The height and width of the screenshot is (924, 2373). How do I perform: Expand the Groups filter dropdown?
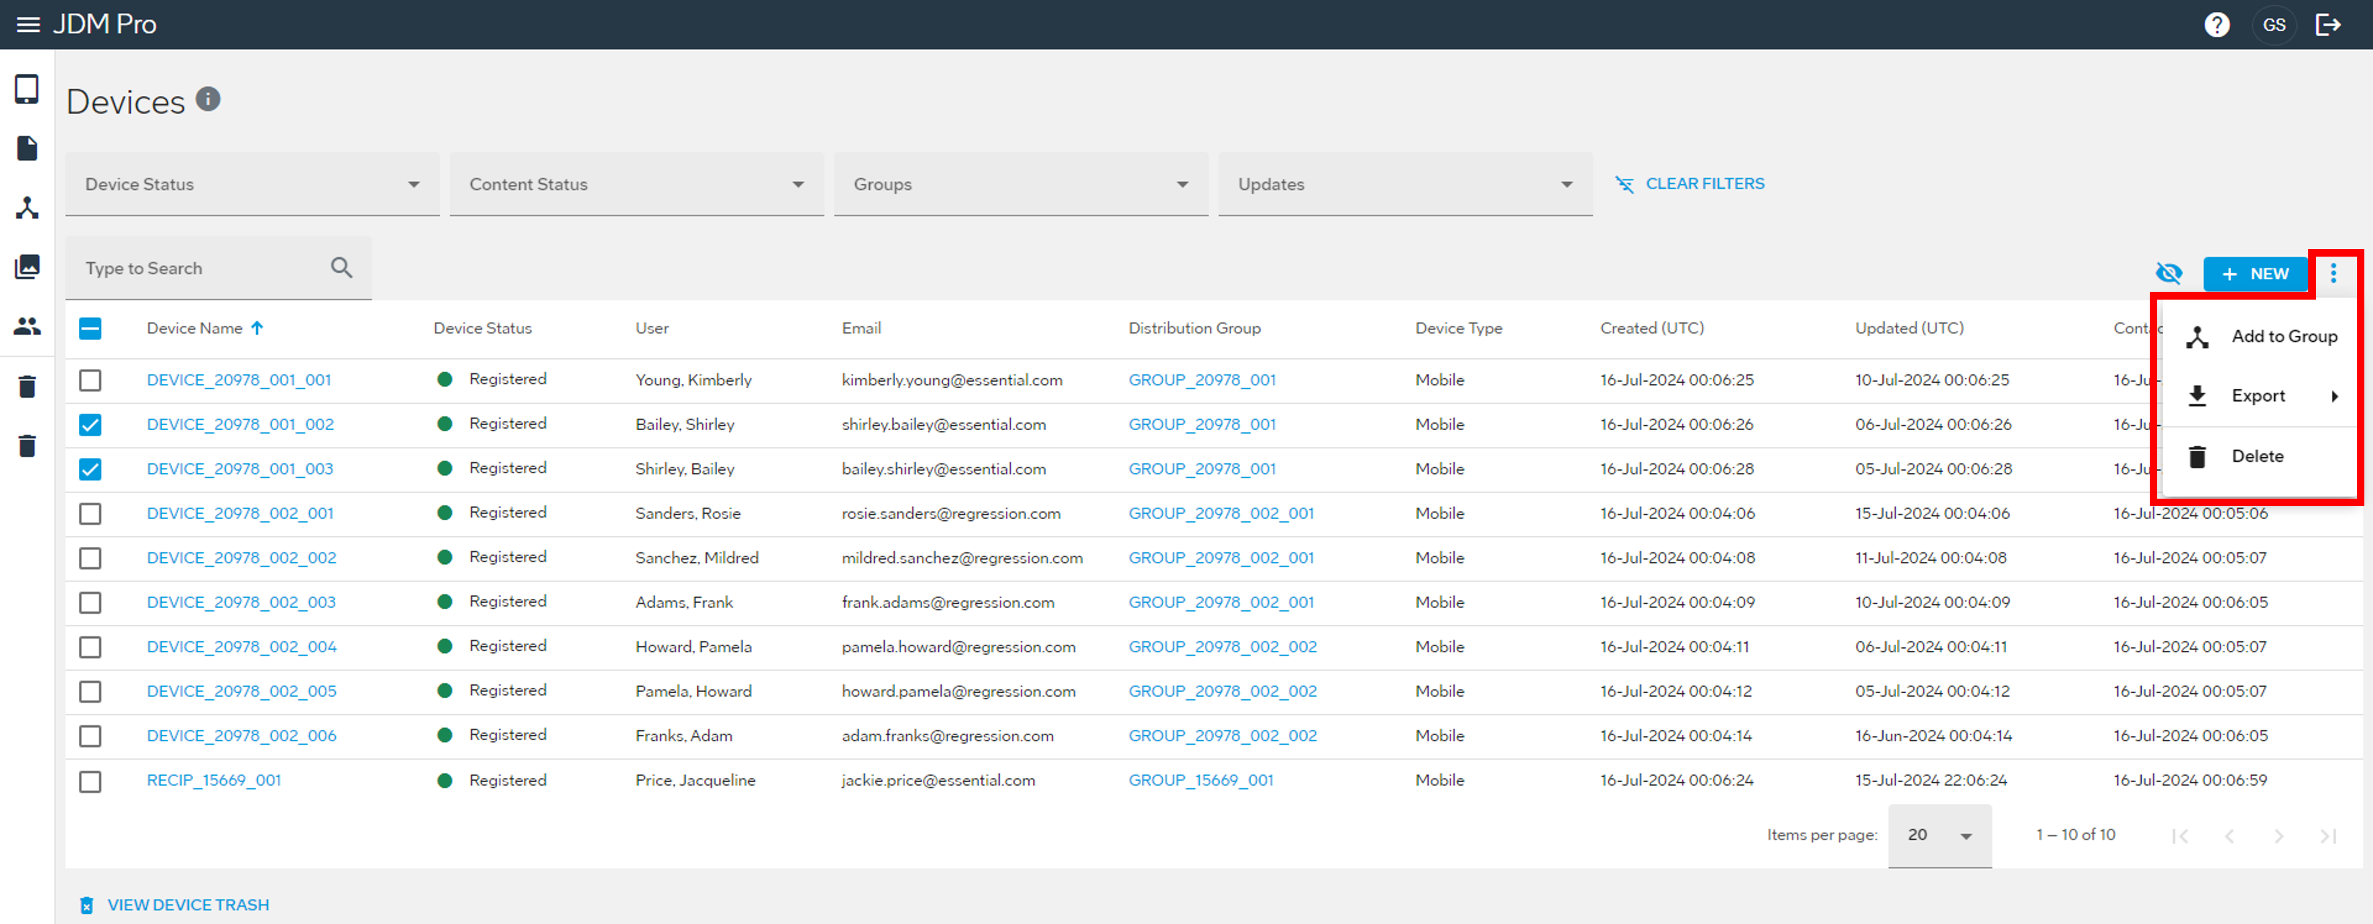coord(1021,184)
